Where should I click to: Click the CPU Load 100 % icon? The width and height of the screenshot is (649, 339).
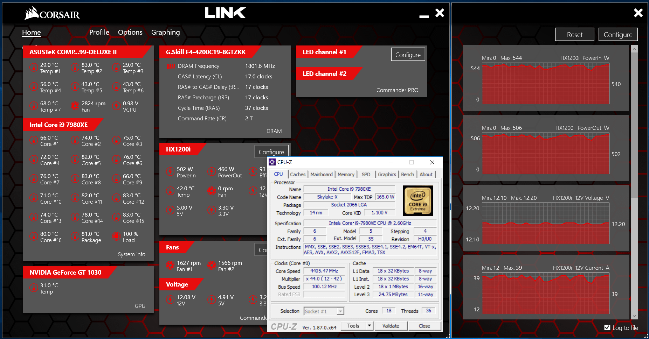(x=116, y=236)
